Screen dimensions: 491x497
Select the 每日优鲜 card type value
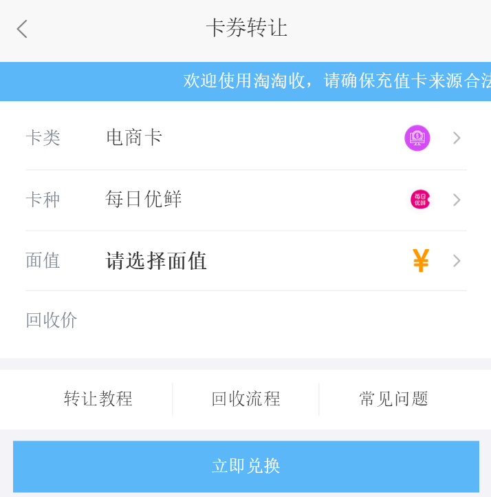pos(144,200)
